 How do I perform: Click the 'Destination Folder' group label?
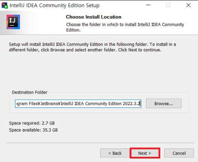click(30, 92)
